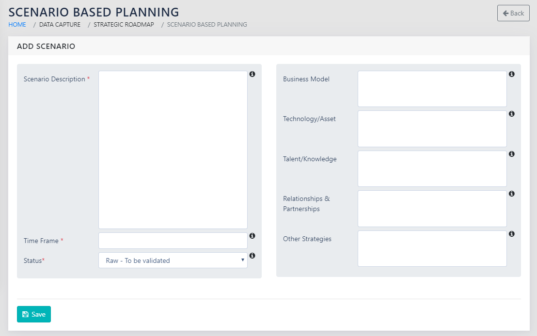Focus the Business Model text box
This screenshot has width=537, height=336.
pos(432,89)
